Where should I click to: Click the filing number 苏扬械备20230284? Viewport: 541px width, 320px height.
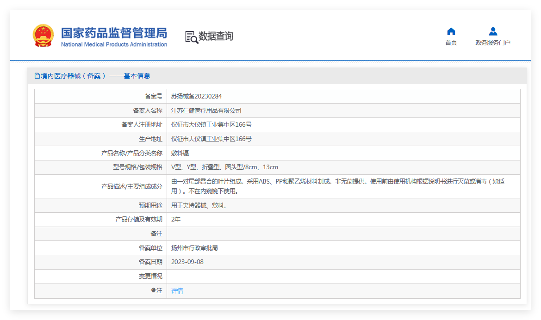[196, 96]
